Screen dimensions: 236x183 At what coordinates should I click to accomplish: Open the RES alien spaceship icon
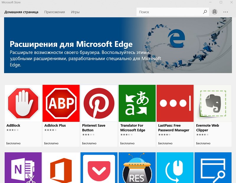click(137, 168)
